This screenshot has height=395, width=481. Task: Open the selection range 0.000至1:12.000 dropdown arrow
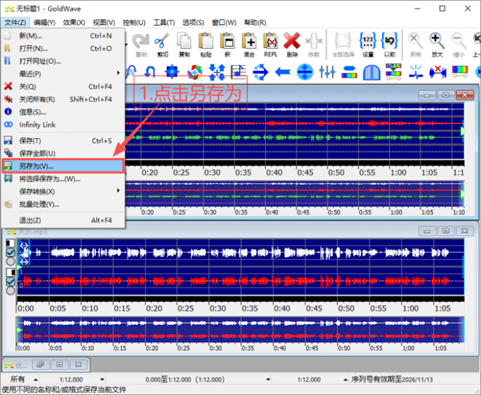(x=268, y=379)
